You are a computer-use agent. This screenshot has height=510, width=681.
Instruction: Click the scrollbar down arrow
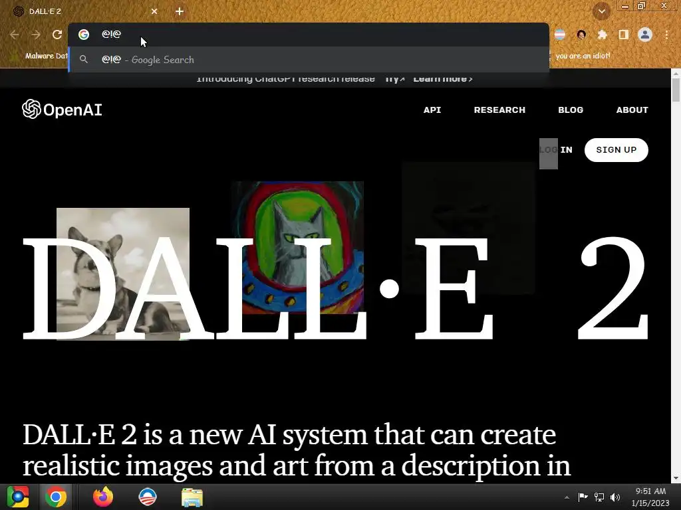click(676, 478)
